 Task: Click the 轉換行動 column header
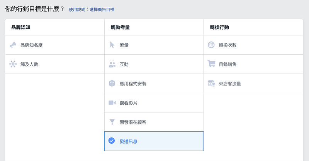pyautogui.click(x=219, y=27)
